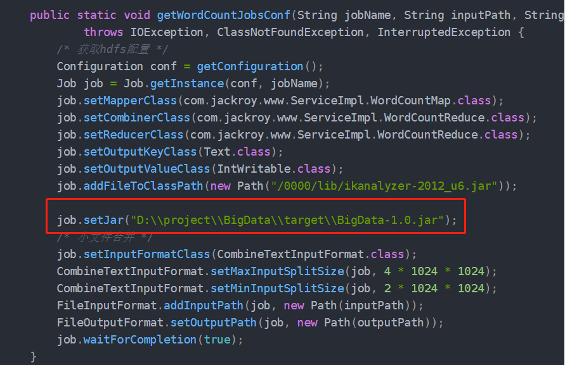
Task: Click the String inputPath parameter
Action: pyautogui.click(x=457, y=15)
